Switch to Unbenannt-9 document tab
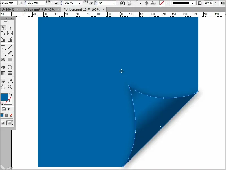 click(39, 10)
